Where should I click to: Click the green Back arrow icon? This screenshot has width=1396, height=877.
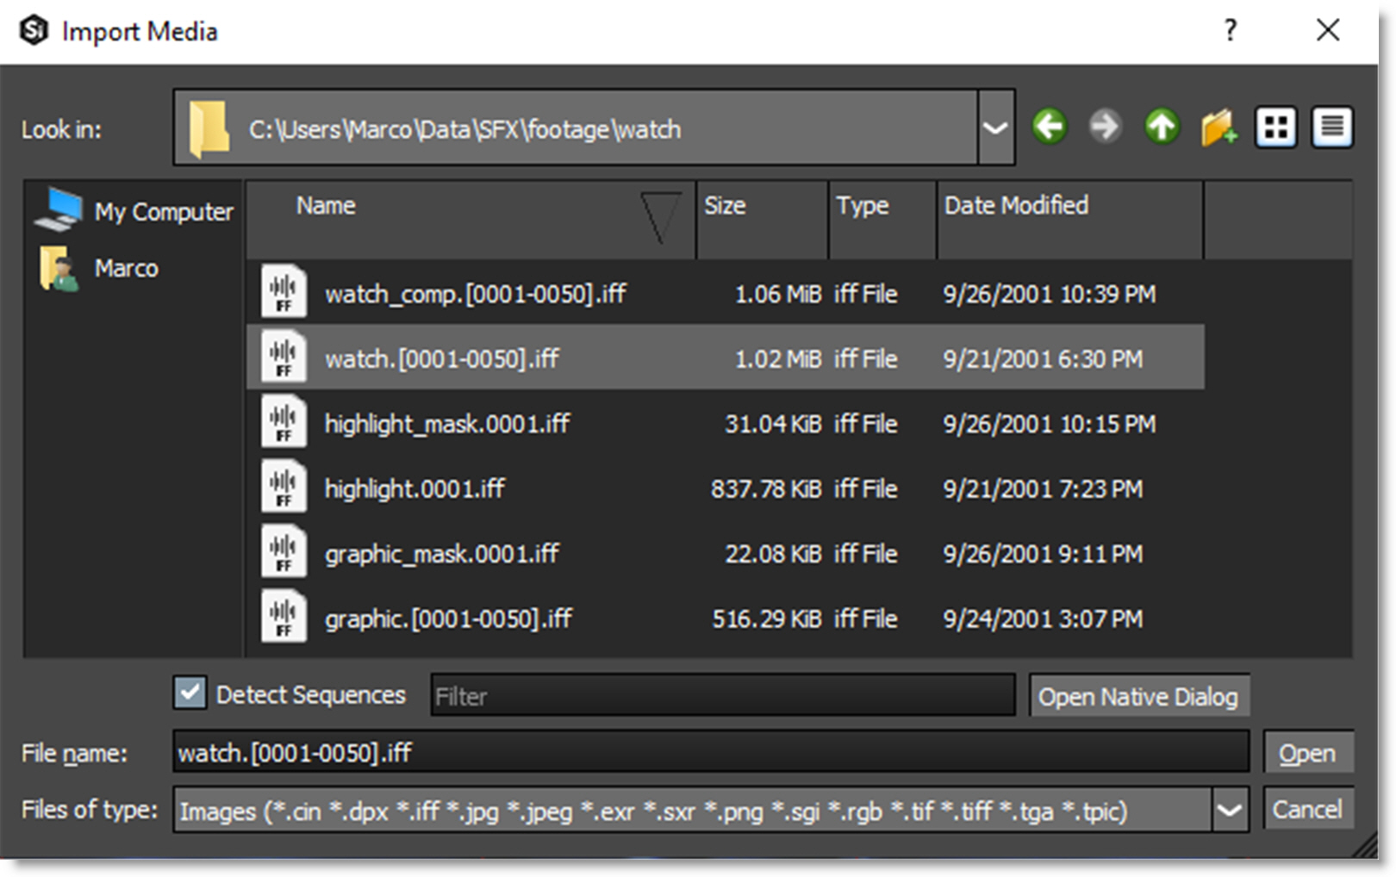point(1049,128)
